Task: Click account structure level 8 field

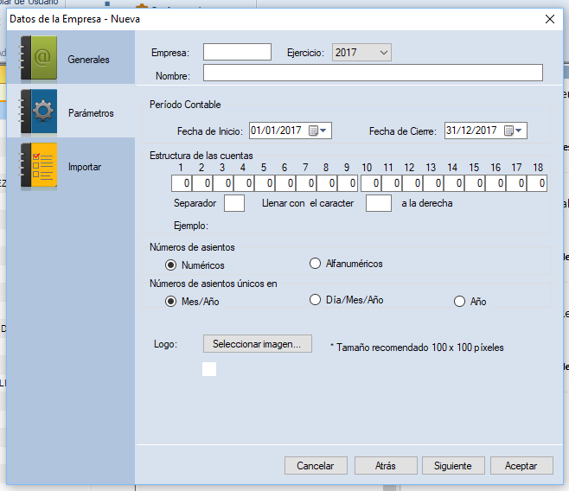Action: click(326, 183)
